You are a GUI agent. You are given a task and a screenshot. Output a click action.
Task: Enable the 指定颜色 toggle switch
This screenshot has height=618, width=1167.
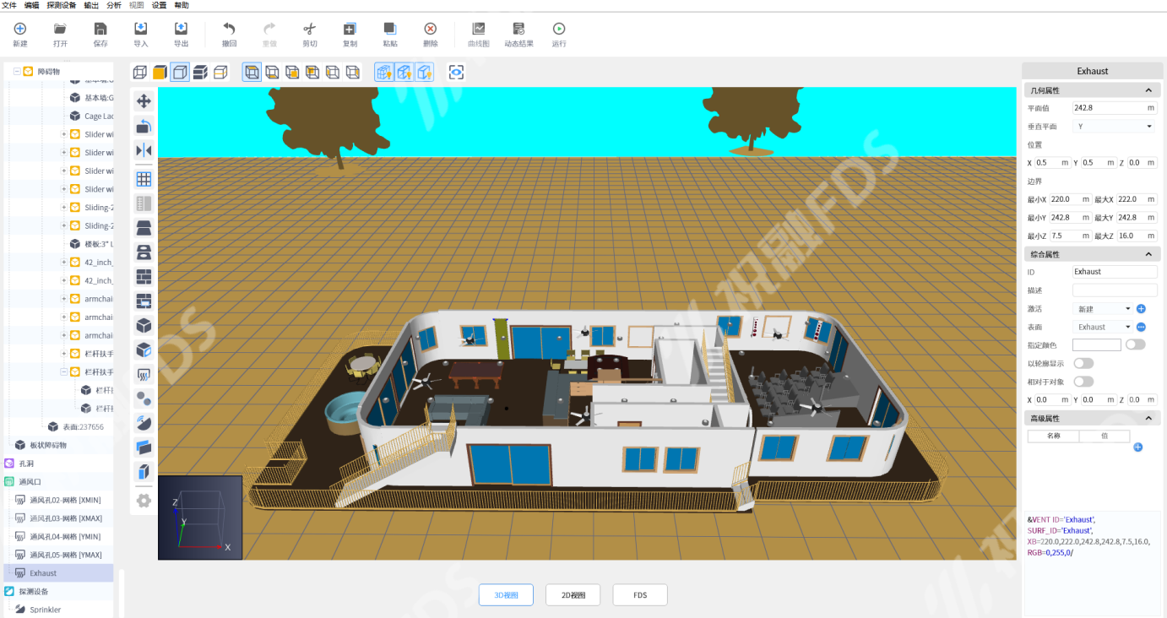click(1136, 344)
